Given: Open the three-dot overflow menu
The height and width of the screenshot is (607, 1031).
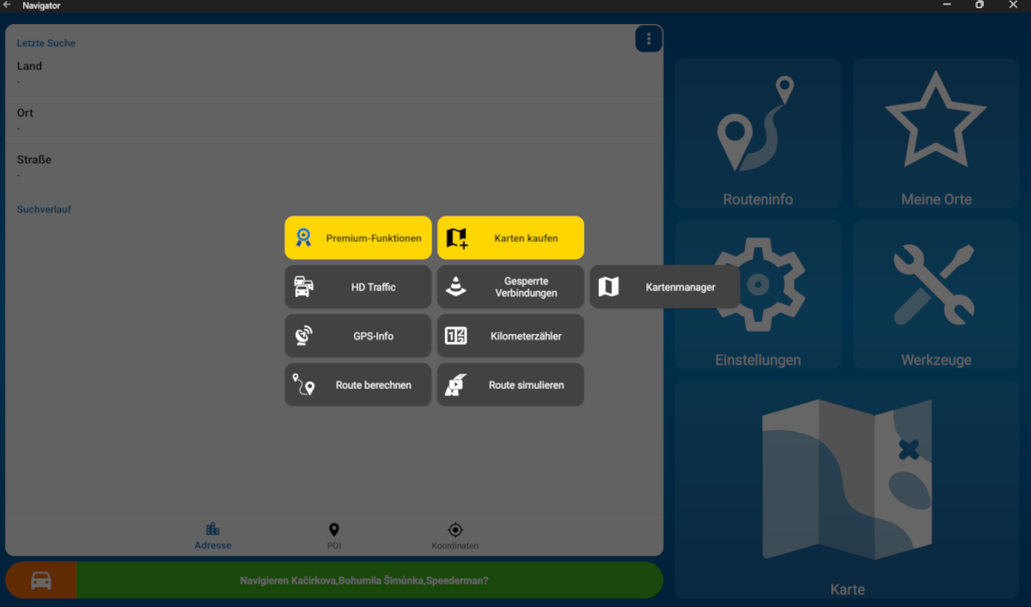Looking at the screenshot, I should pos(649,39).
